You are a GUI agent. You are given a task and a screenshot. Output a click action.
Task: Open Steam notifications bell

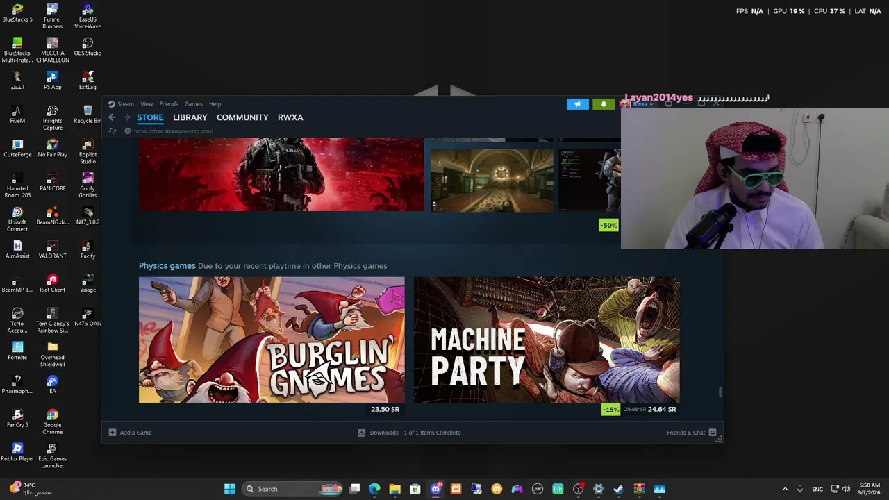tap(604, 104)
